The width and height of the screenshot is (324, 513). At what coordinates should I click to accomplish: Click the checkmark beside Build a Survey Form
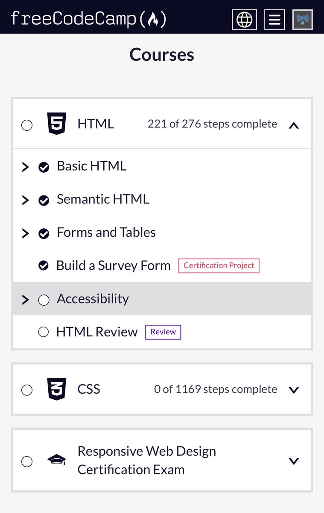(x=44, y=265)
